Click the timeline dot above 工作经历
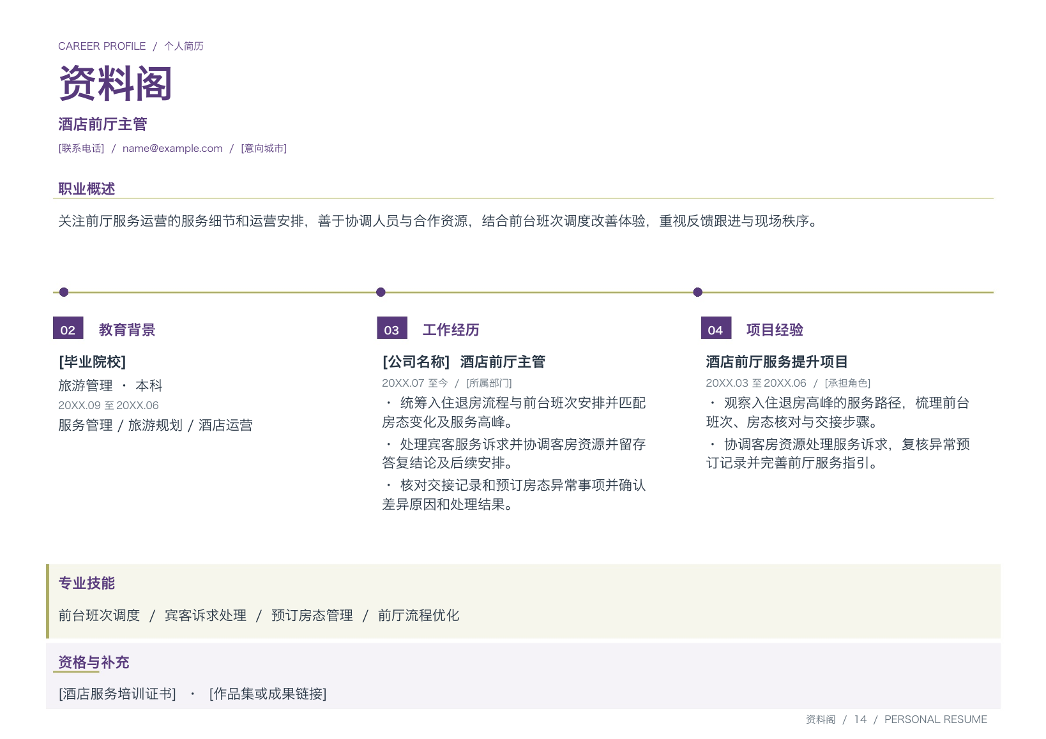The height and width of the screenshot is (739, 1046). pyautogui.click(x=381, y=292)
